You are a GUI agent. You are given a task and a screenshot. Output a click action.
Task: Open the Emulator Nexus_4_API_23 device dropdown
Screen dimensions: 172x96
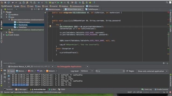point(30,66)
